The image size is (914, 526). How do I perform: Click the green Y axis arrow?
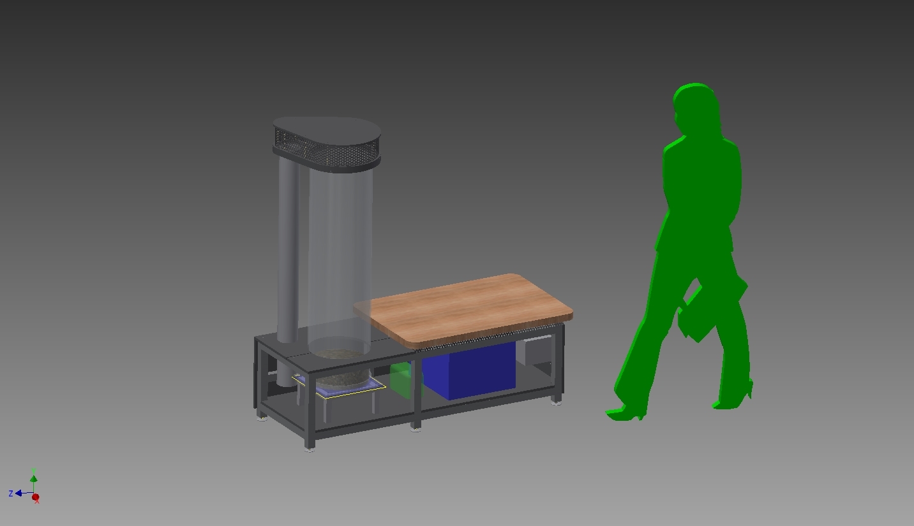coord(33,478)
